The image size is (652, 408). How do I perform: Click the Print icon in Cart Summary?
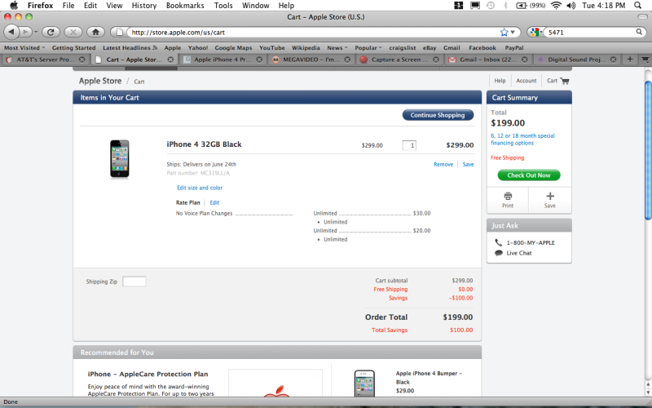point(508,196)
